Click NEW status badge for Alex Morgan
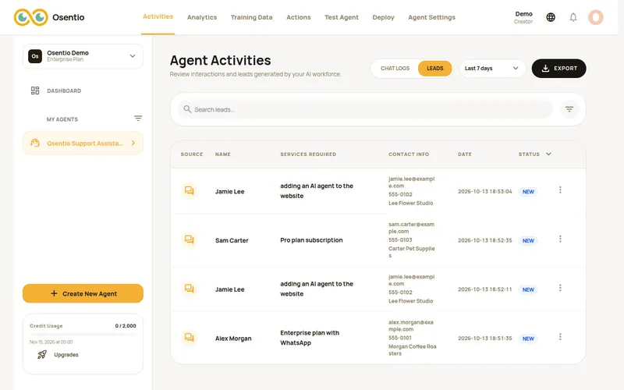 [x=528, y=339]
